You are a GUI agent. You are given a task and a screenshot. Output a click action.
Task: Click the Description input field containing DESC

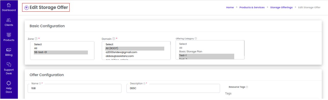coord(173,88)
